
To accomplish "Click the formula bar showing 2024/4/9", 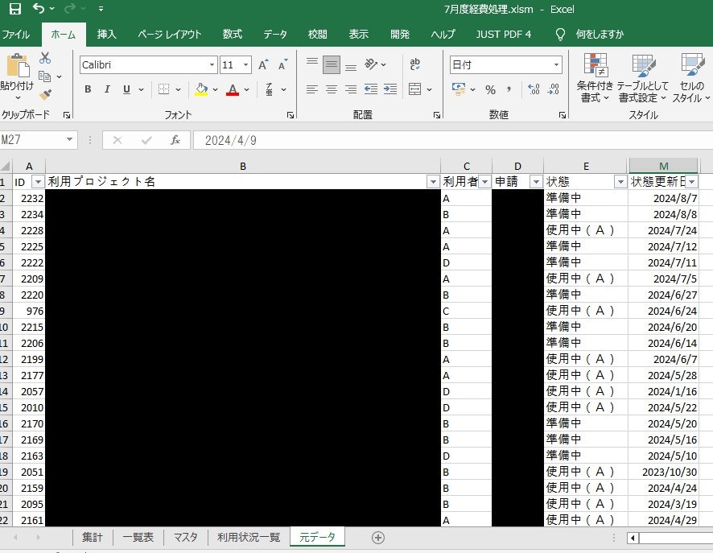I will click(452, 140).
